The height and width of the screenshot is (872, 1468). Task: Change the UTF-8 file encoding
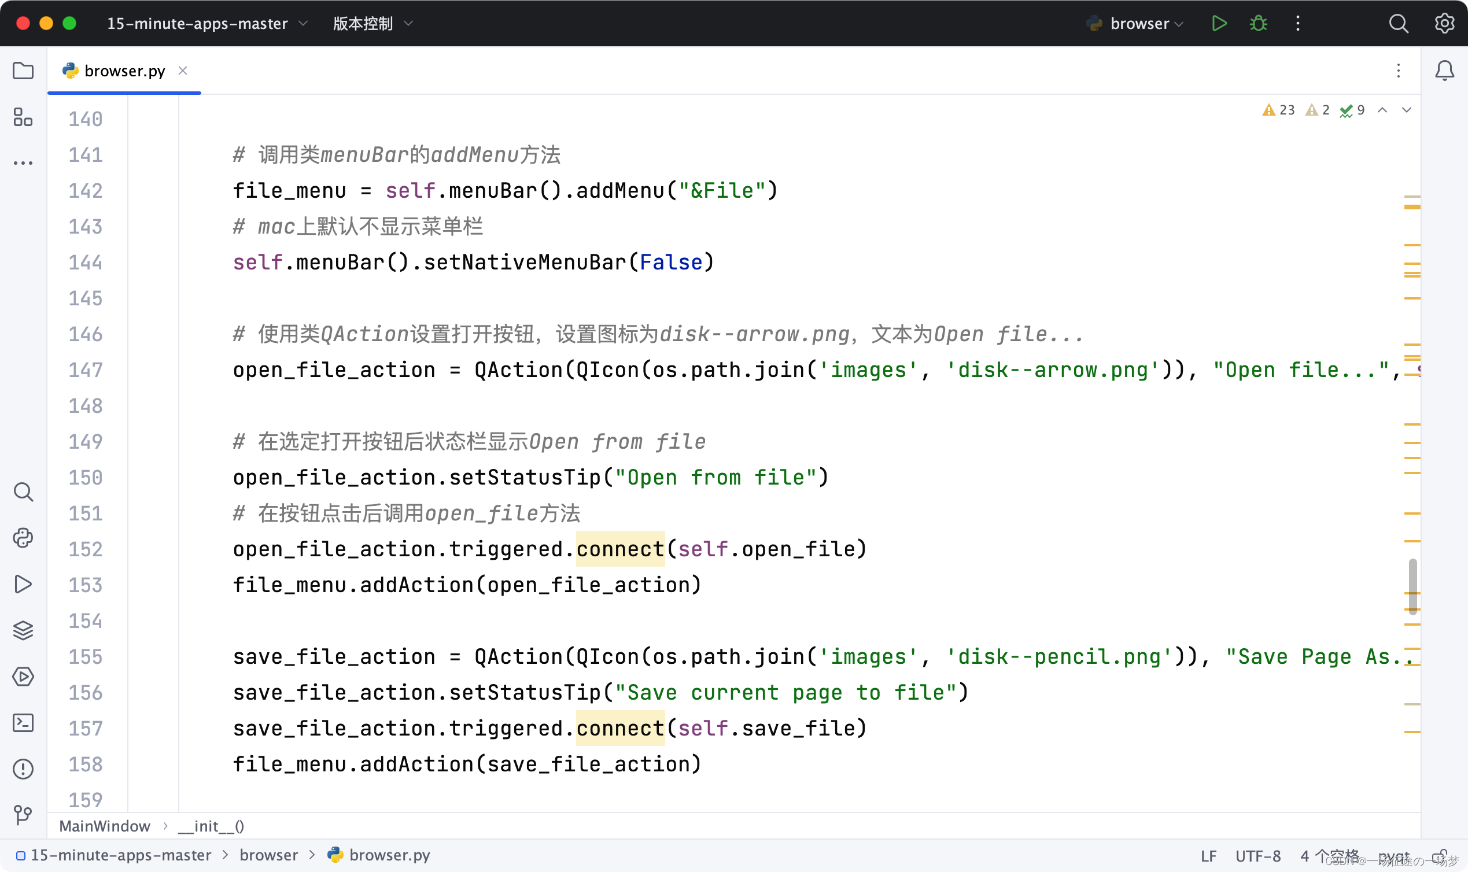(1259, 856)
